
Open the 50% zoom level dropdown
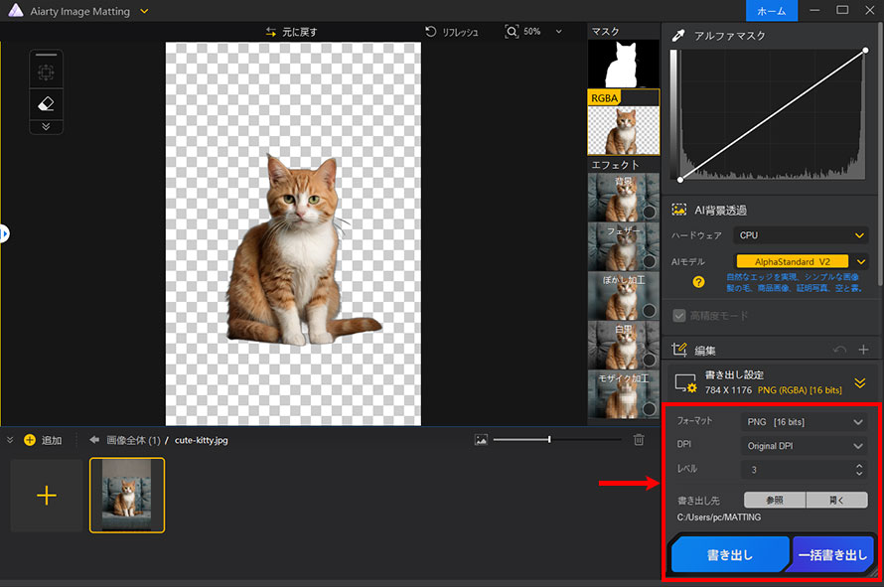[x=558, y=32]
